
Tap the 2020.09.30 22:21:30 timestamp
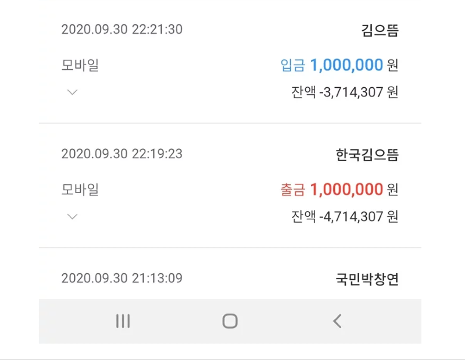121,29
